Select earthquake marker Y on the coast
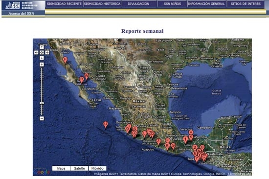Viewport: 269px width, 179px height. click(197, 159)
